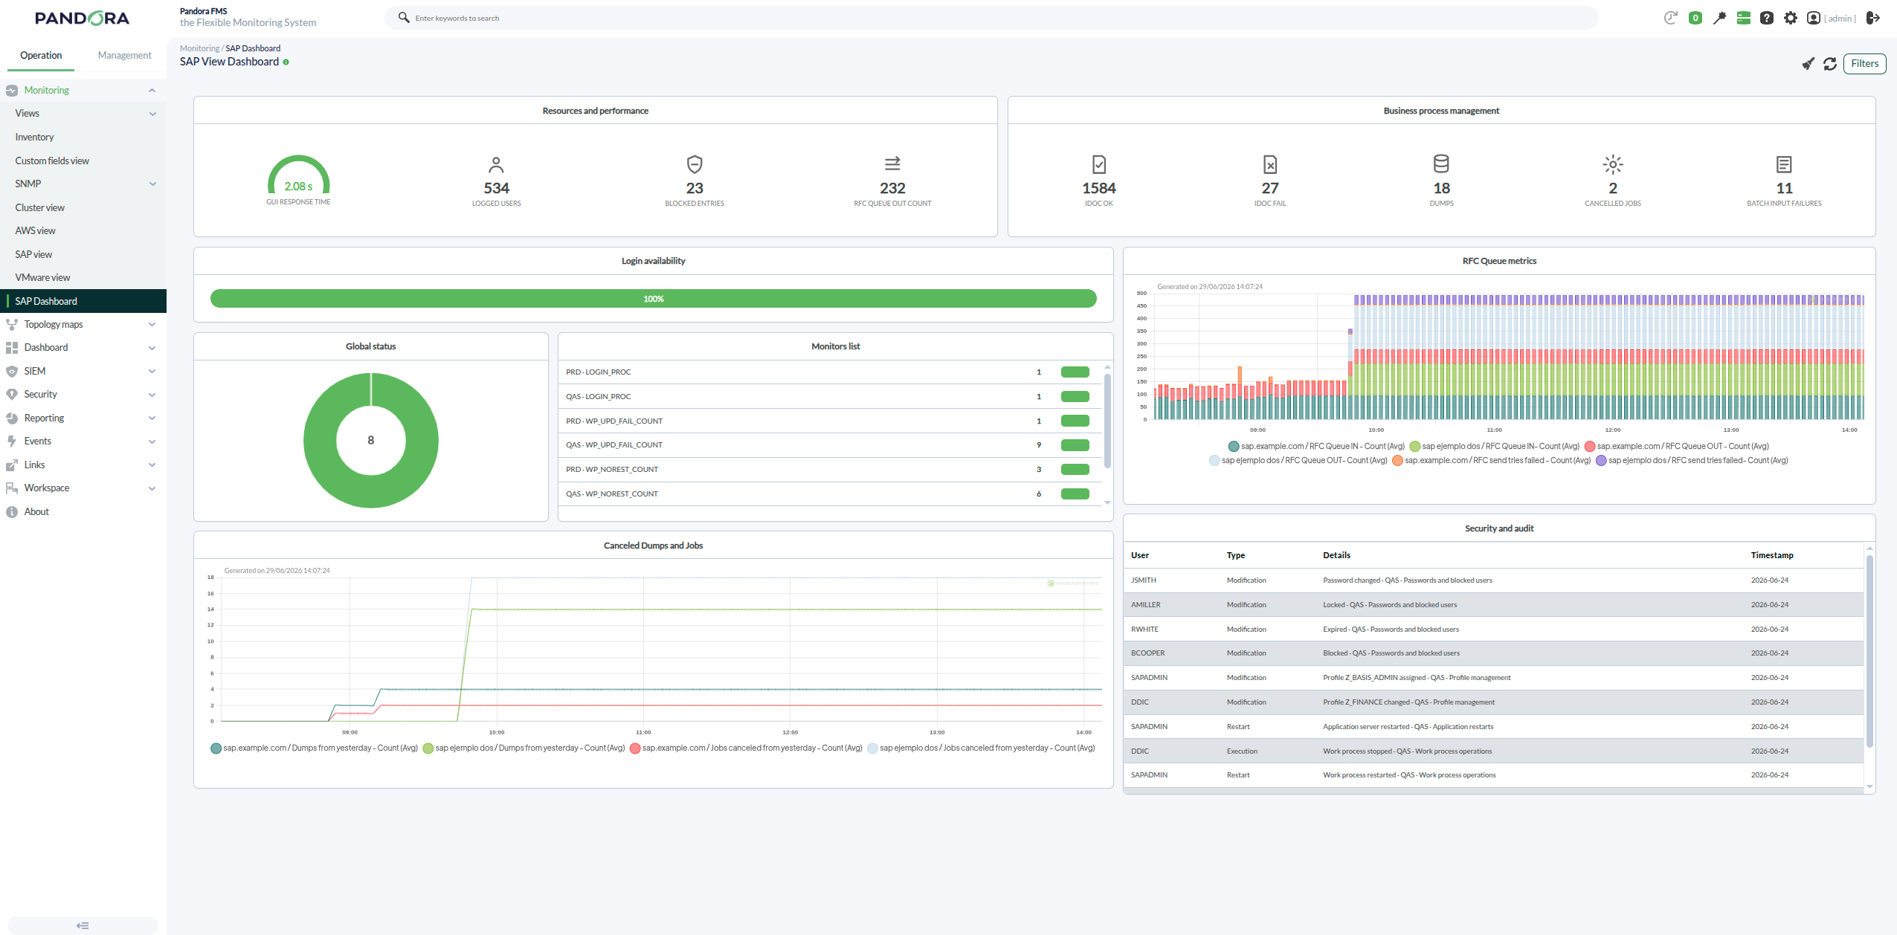Click the info icon beside SAP View Dashboard
Screen dimensions: 1897x935
tap(286, 62)
